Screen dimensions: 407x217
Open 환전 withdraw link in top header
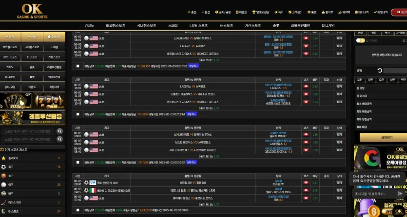tap(206, 12)
